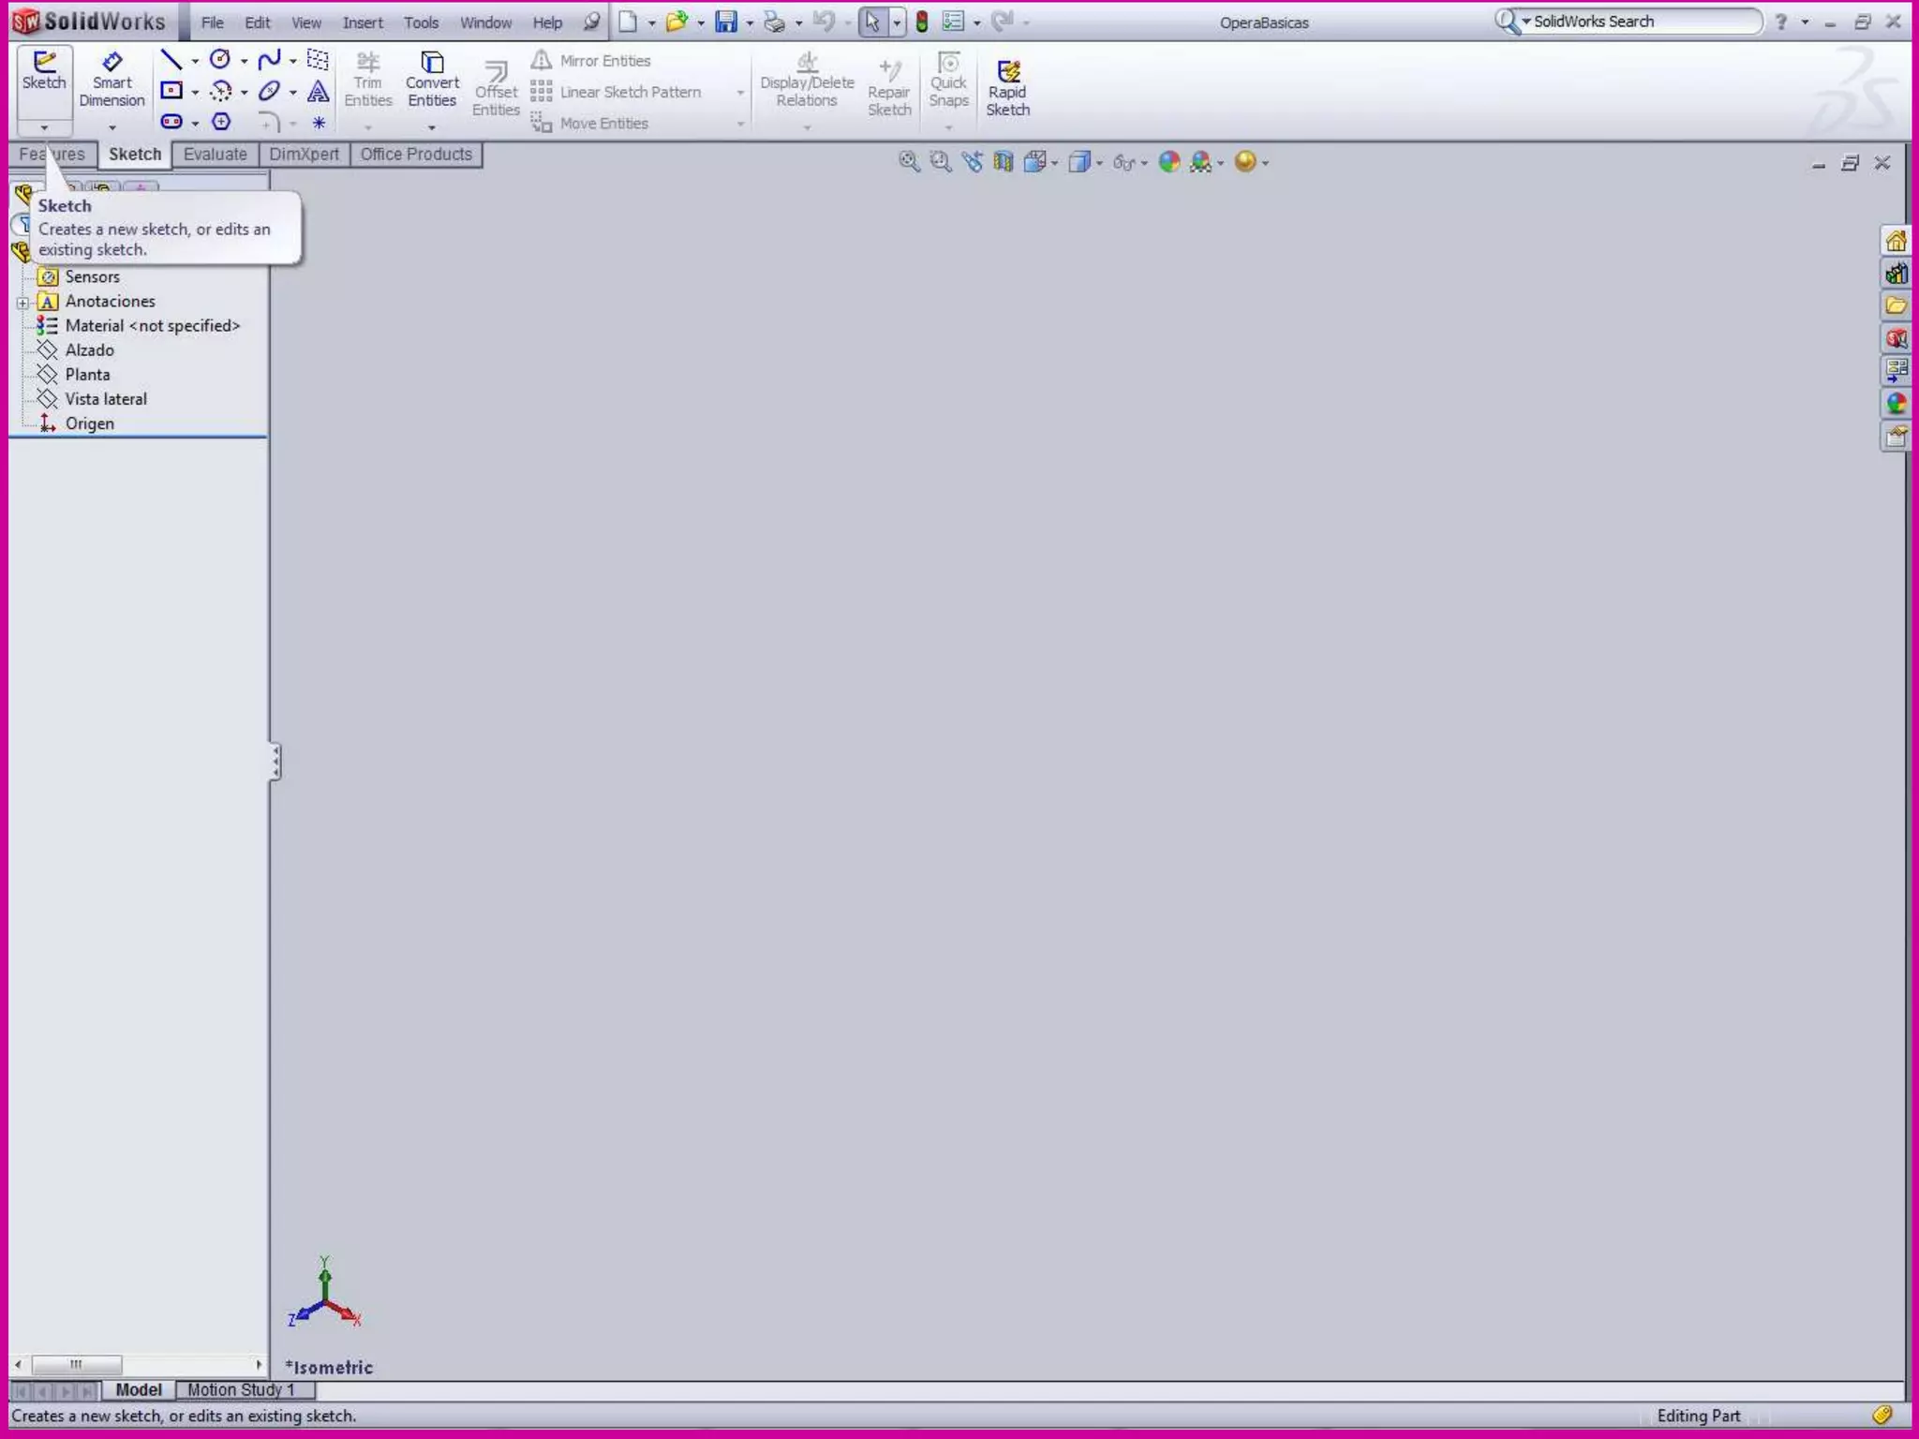Viewport: 1919px width, 1439px height.
Task: Click the rebuild traffic light icon
Action: pos(922,22)
